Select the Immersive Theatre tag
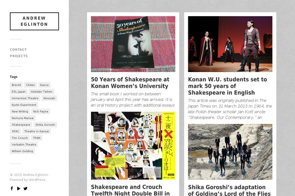295x196 pixels. 25,98
